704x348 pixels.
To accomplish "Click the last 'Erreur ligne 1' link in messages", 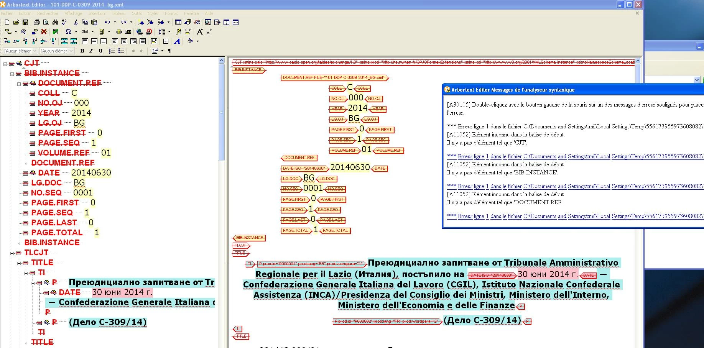I will pyautogui.click(x=575, y=216).
